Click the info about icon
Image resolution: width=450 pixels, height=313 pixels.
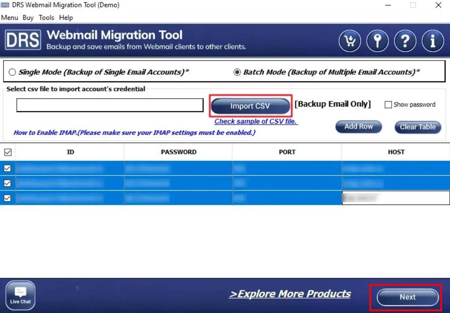coord(433,41)
